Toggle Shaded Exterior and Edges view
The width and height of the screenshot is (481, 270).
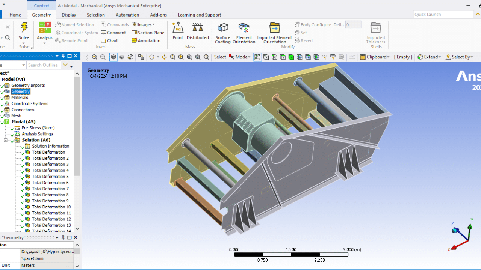113,57
